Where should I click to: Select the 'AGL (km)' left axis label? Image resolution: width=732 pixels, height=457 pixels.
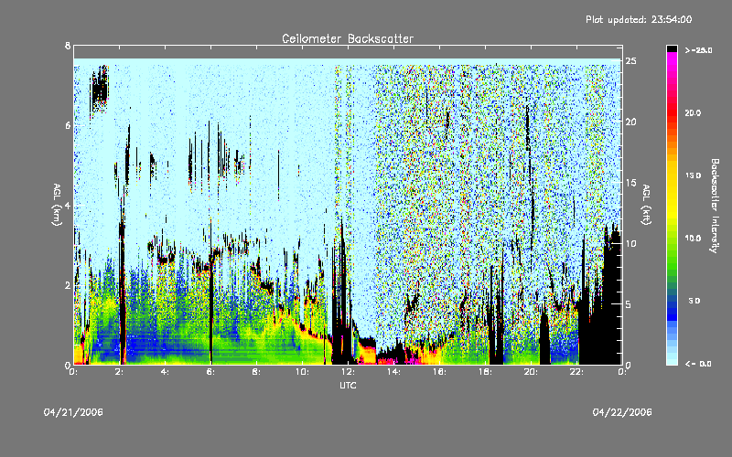click(x=57, y=205)
